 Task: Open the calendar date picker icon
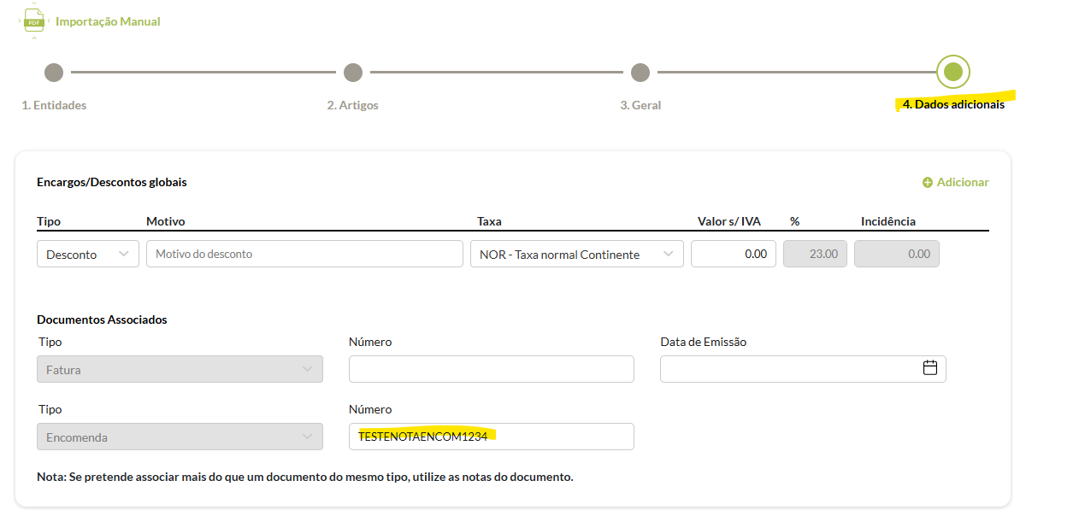tap(930, 368)
